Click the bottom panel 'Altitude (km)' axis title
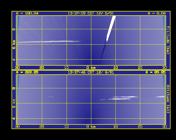 [168, 99]
